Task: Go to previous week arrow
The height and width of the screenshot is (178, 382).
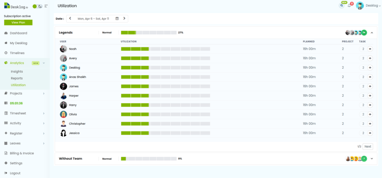Action: [70, 18]
